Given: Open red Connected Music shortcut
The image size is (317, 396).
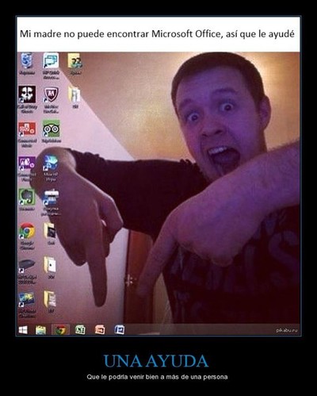Looking at the screenshot, I should [27, 129].
